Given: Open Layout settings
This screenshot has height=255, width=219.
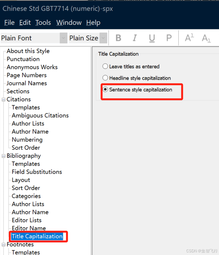Looking at the screenshot, I should tap(21, 180).
